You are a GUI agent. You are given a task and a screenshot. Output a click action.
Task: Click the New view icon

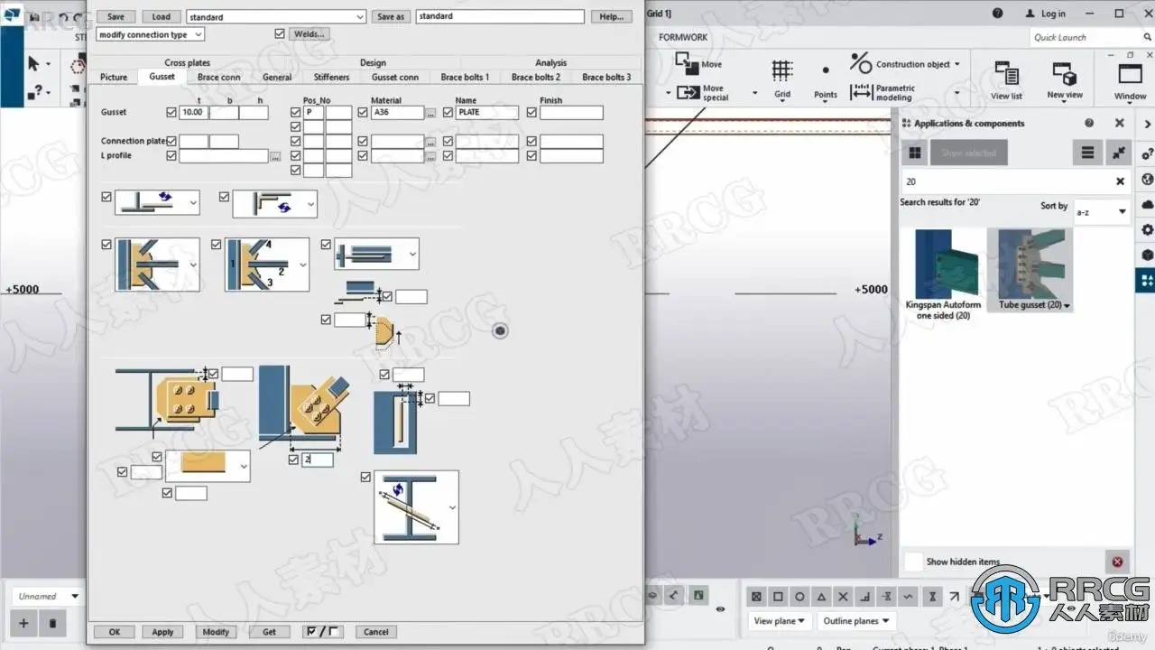point(1065,74)
